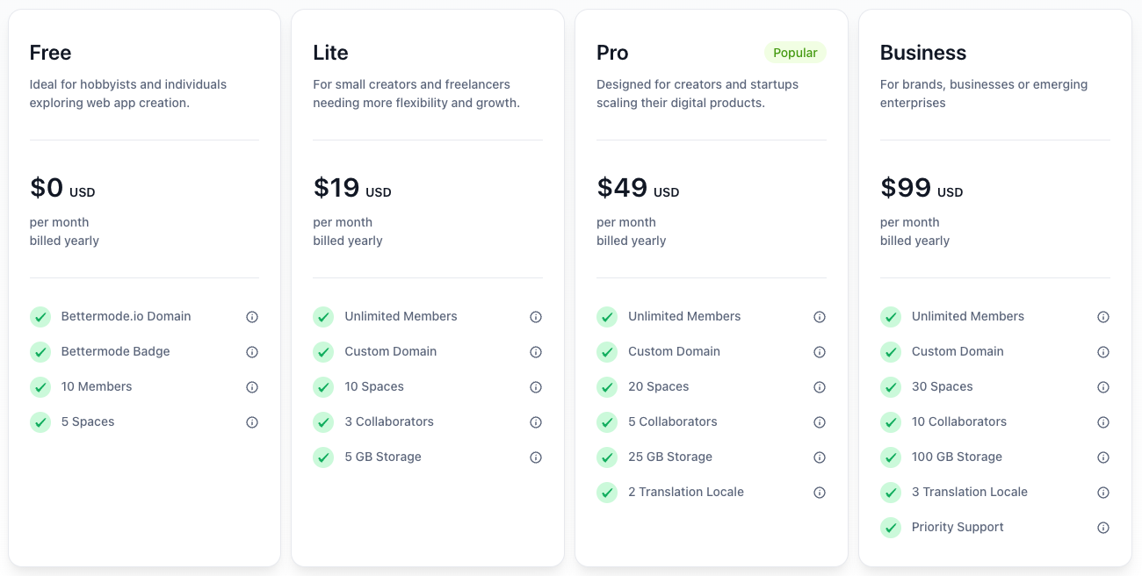1142x576 pixels.
Task: Open info for Pro plan 20 Spaces
Action: point(820,387)
